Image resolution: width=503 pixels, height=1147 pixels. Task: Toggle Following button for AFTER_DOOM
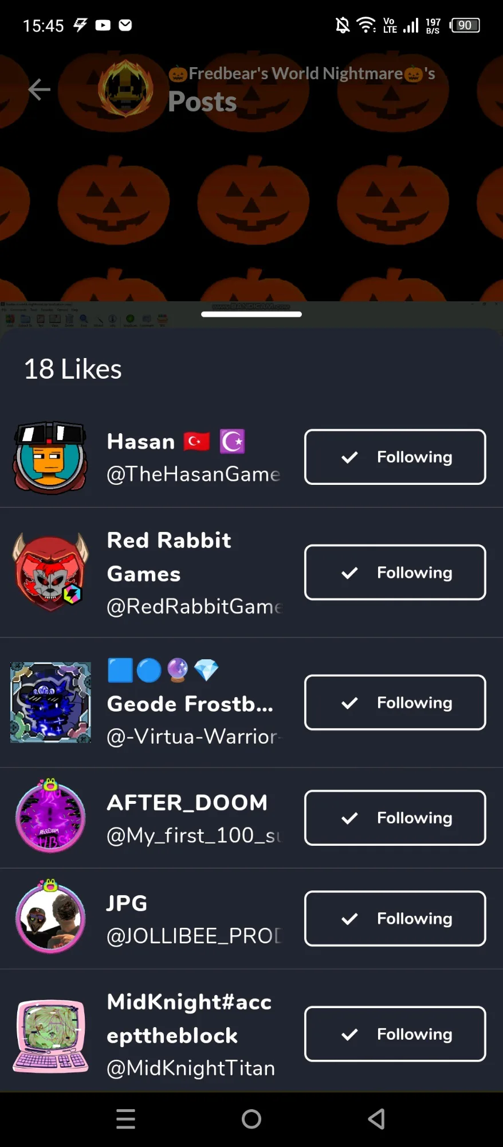[x=395, y=818]
